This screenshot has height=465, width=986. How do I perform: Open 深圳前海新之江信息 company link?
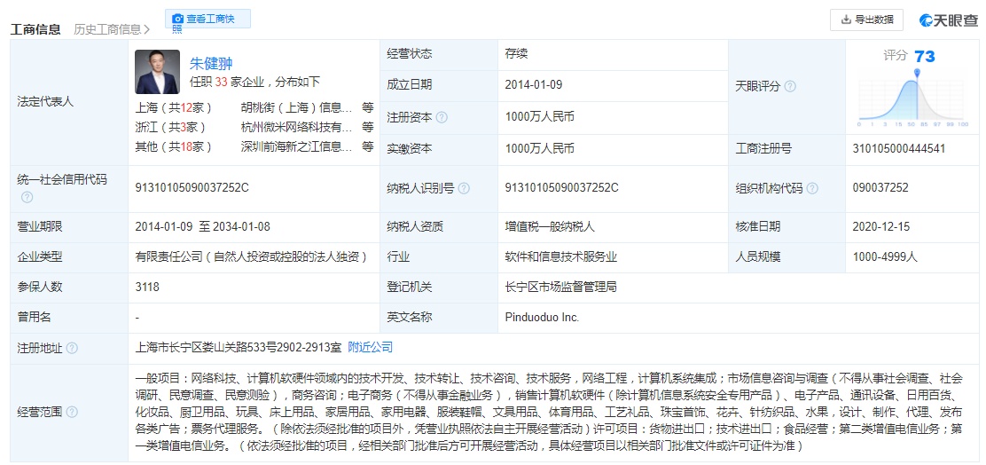click(296, 146)
